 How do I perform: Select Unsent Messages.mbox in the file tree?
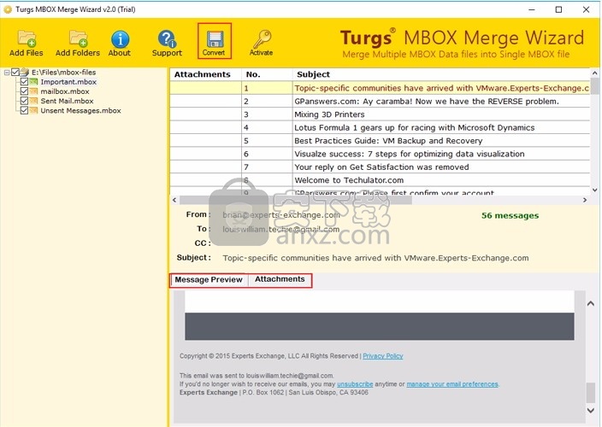point(80,110)
